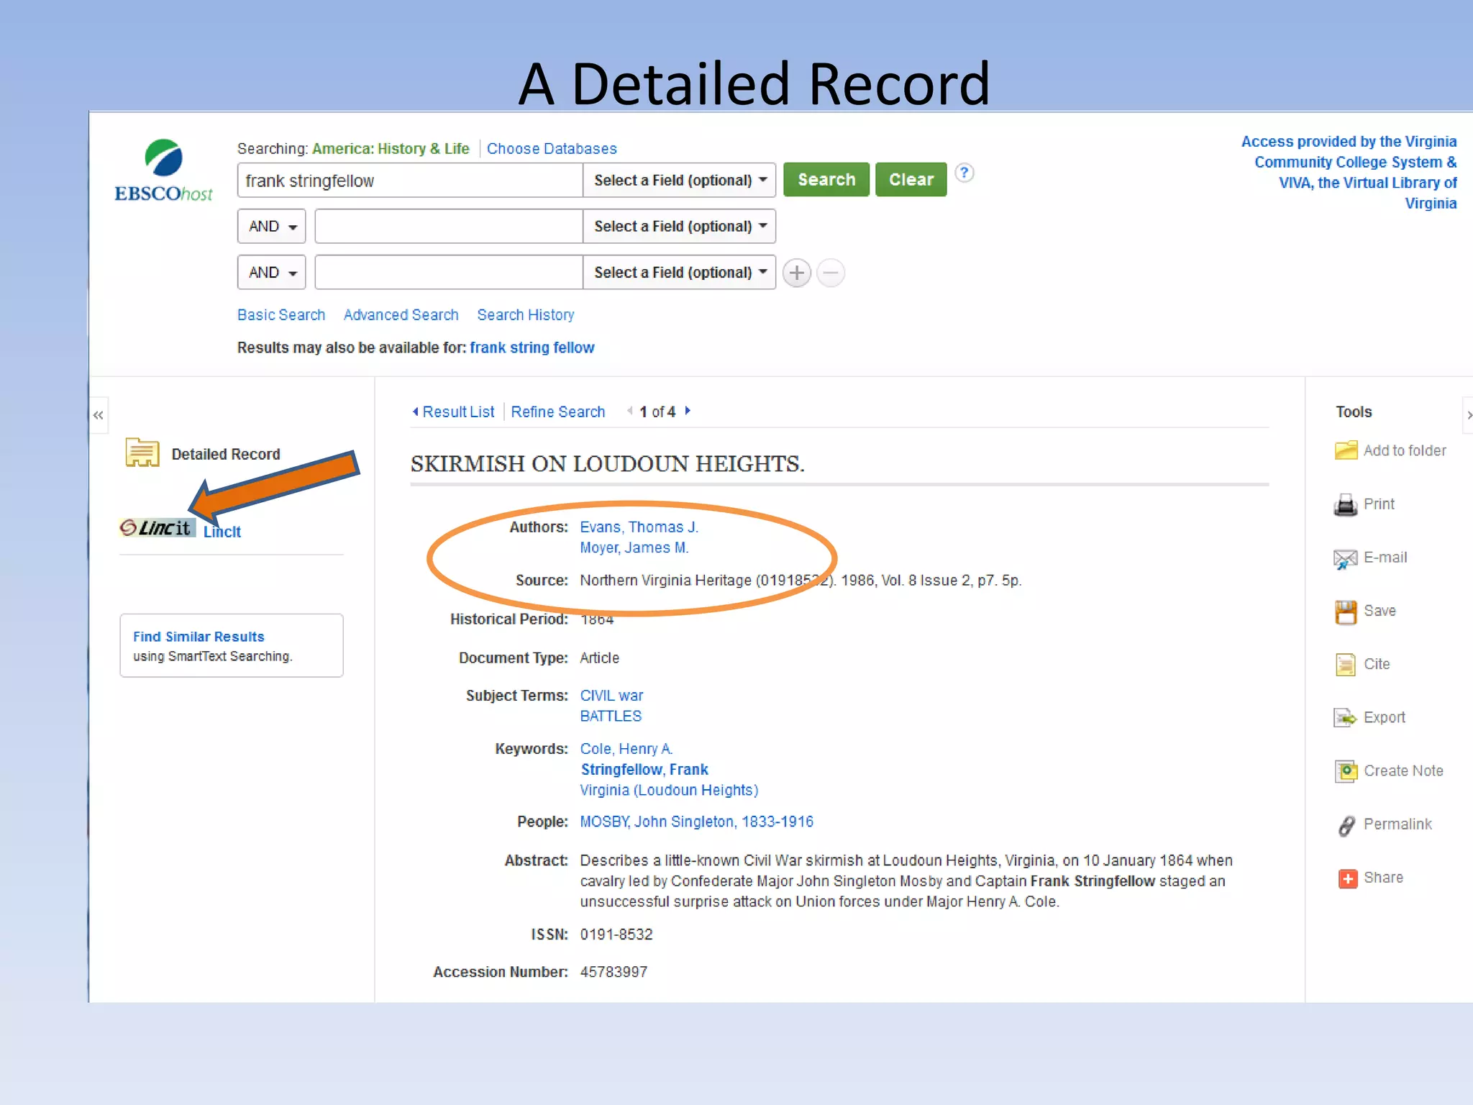Click the Save floppy disk icon
The image size is (1473, 1105).
[1345, 611]
